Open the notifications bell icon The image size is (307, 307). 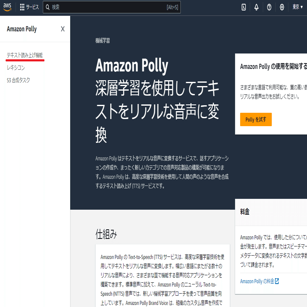click(256, 7)
